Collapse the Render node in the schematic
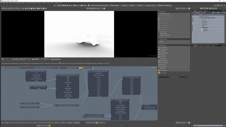Image resolution: width=226 pixels, height=127 pixels. pos(143,105)
